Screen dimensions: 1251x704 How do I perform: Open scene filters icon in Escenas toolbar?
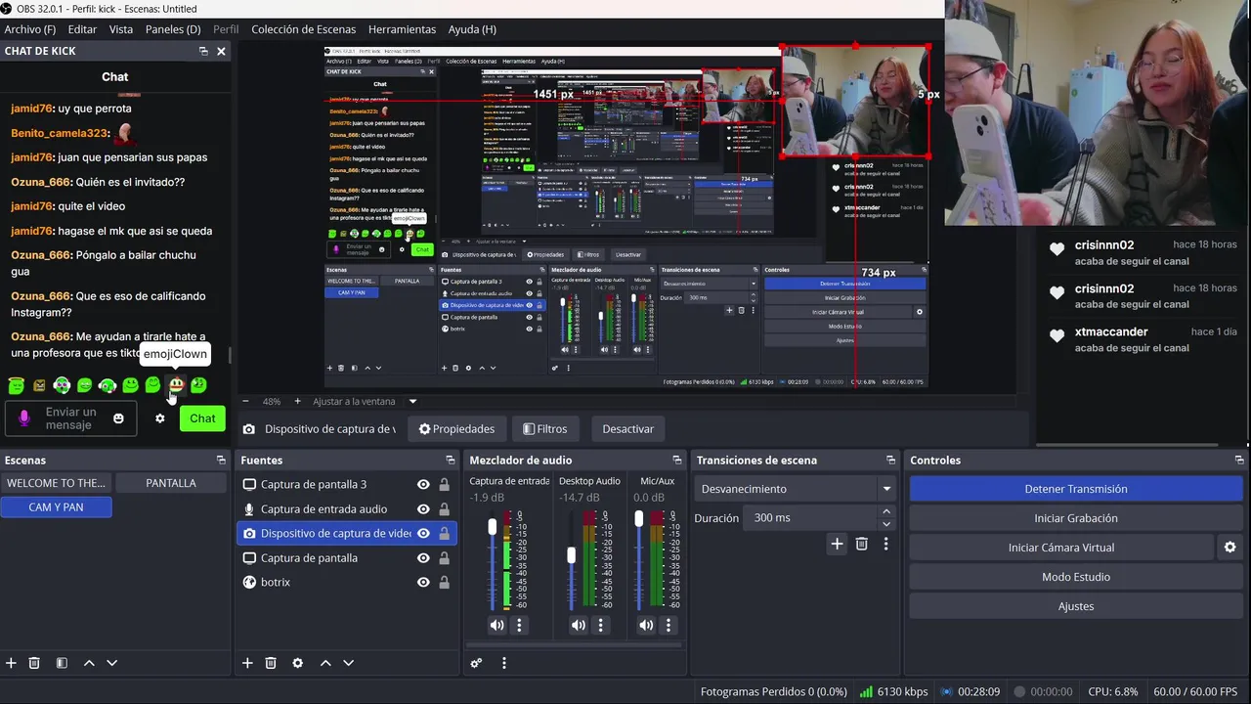point(62,663)
